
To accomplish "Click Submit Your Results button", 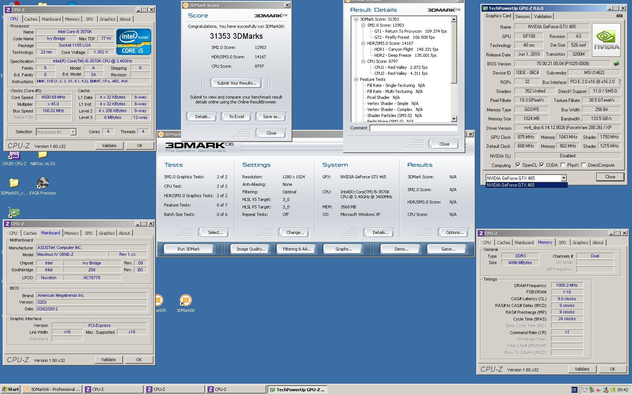I will pyautogui.click(x=236, y=83).
